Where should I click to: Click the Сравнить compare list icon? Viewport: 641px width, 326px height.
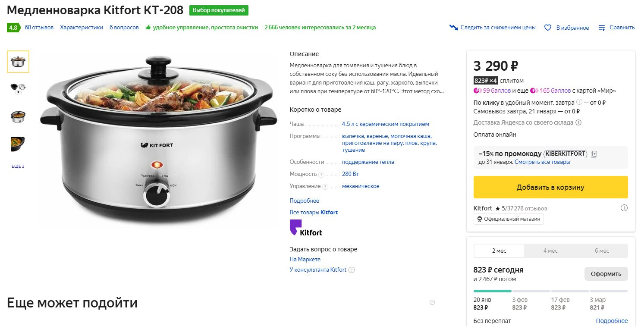(602, 28)
